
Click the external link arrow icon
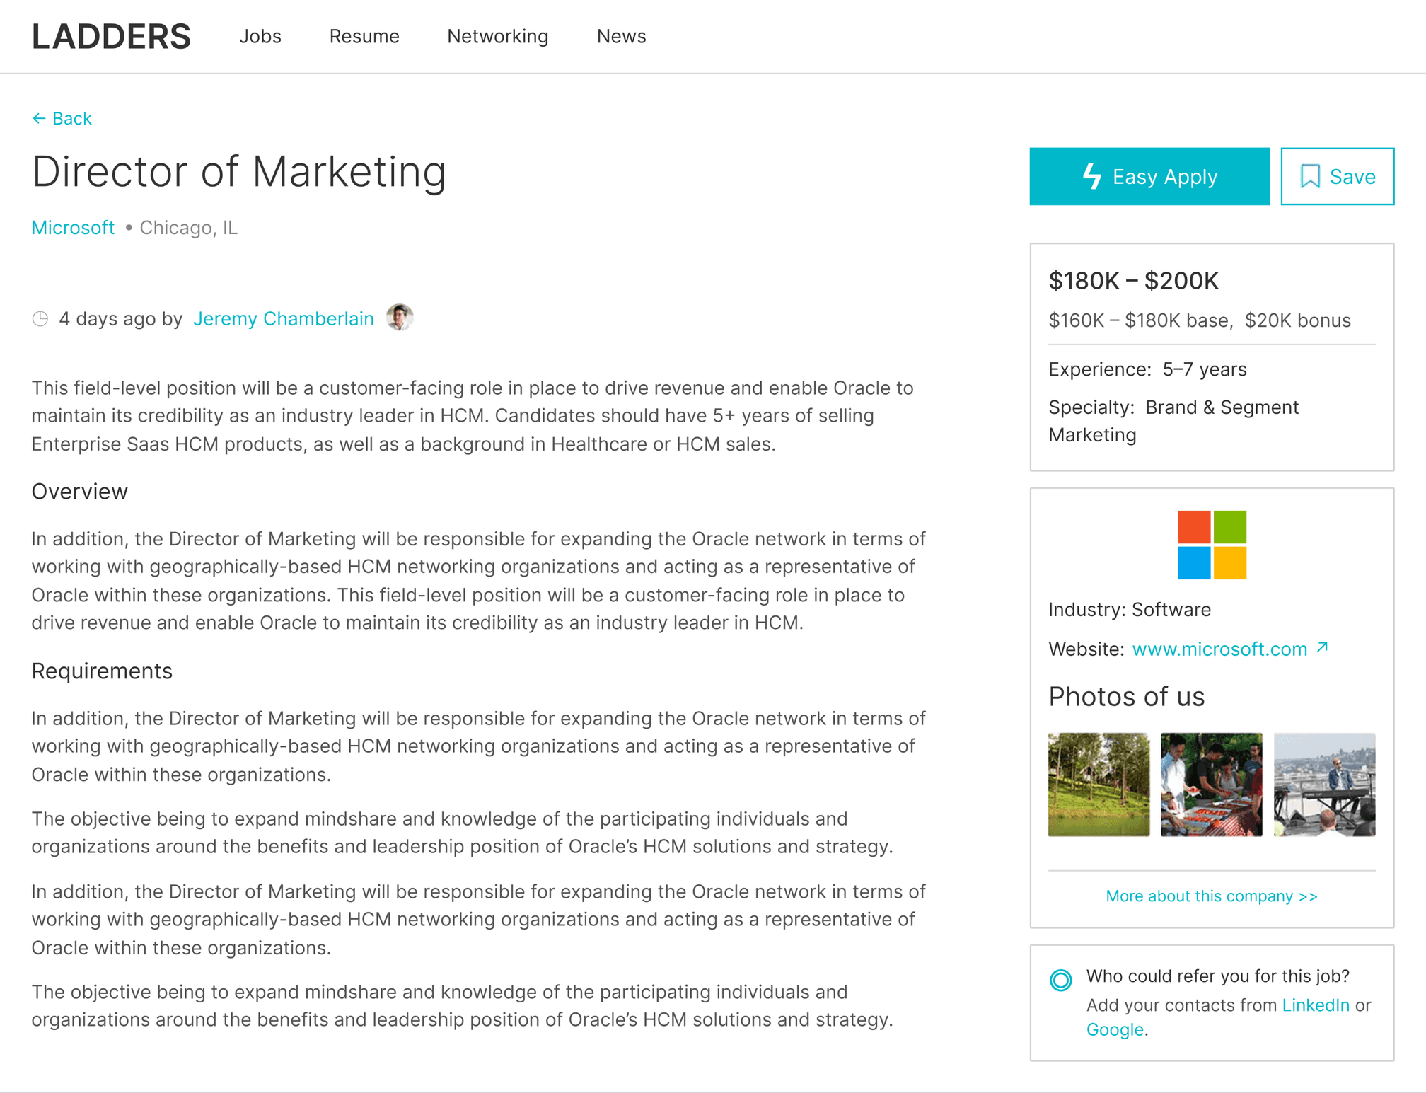coord(1322,647)
